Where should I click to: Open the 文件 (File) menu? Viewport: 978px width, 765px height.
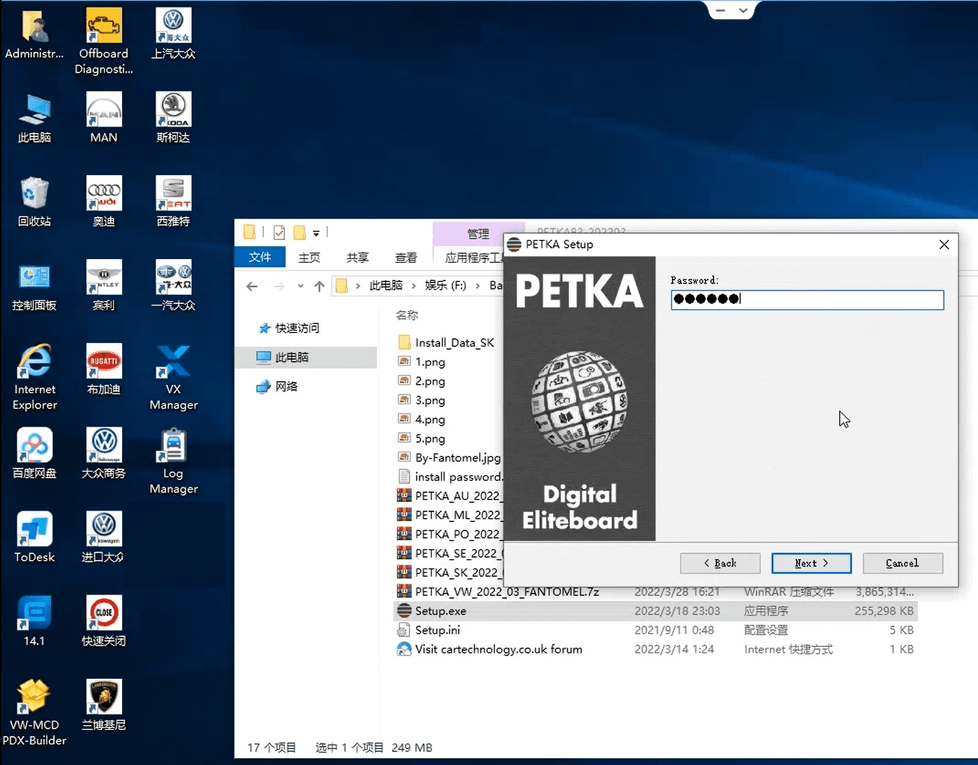(x=259, y=257)
